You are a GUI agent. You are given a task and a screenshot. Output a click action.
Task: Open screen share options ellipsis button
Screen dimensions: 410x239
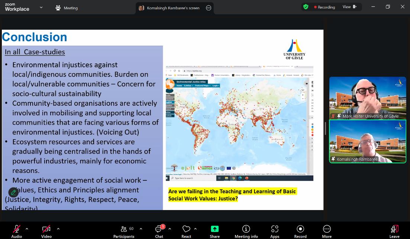(x=209, y=8)
